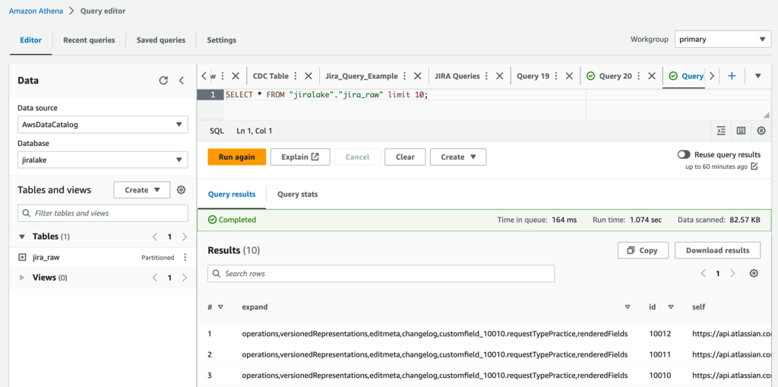
Task: Open Query 20 tab options menu
Action: [638, 76]
